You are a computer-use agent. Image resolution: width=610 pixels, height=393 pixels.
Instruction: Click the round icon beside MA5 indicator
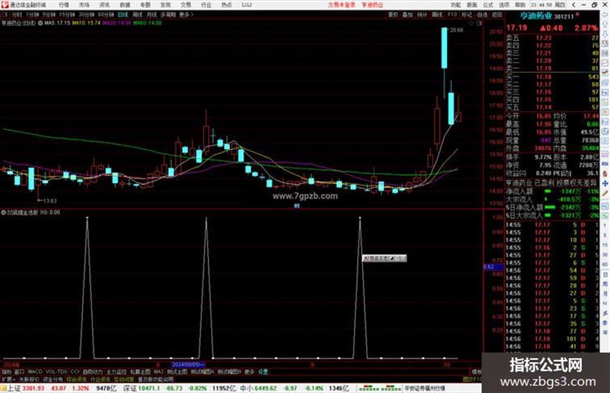click(41, 23)
